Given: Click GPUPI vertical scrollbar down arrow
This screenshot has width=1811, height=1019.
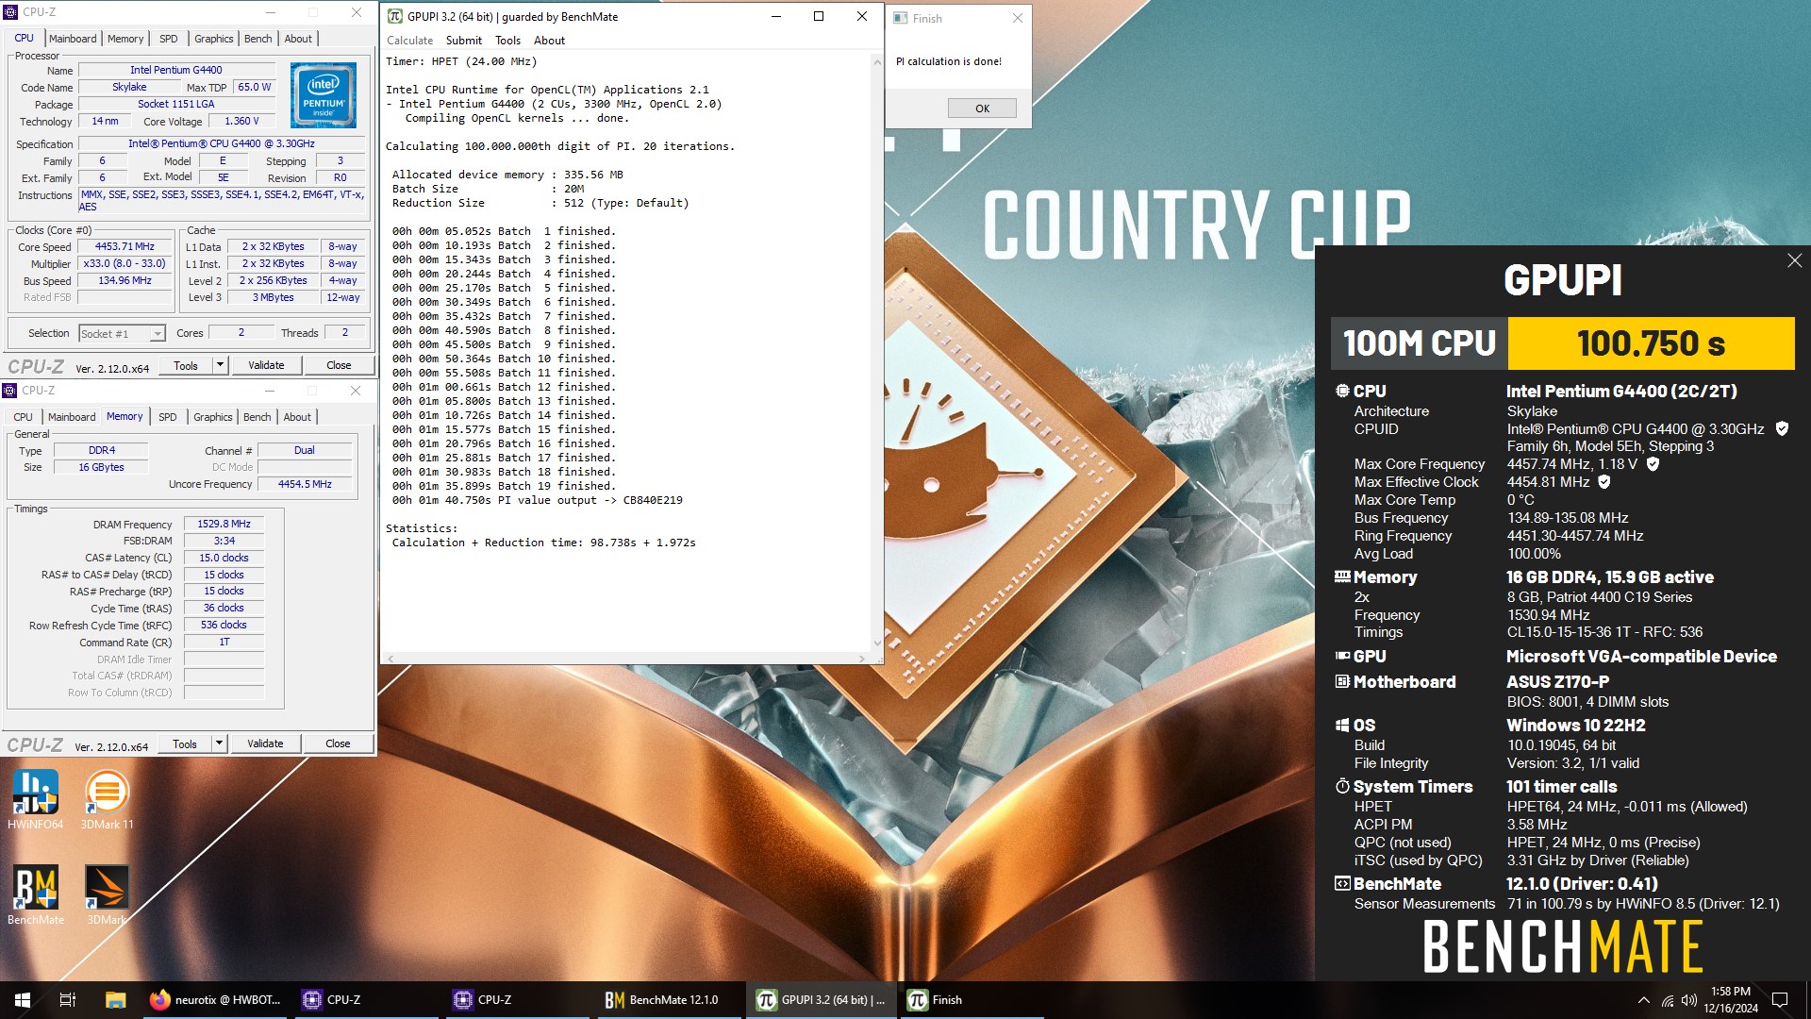Looking at the screenshot, I should [x=876, y=643].
